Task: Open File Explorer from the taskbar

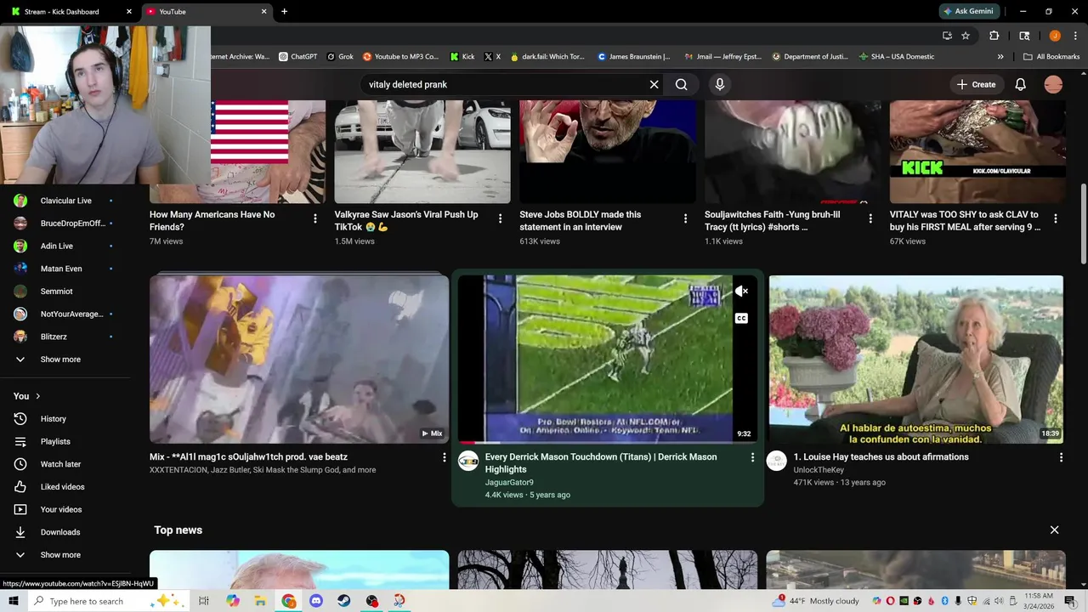Action: pyautogui.click(x=260, y=601)
